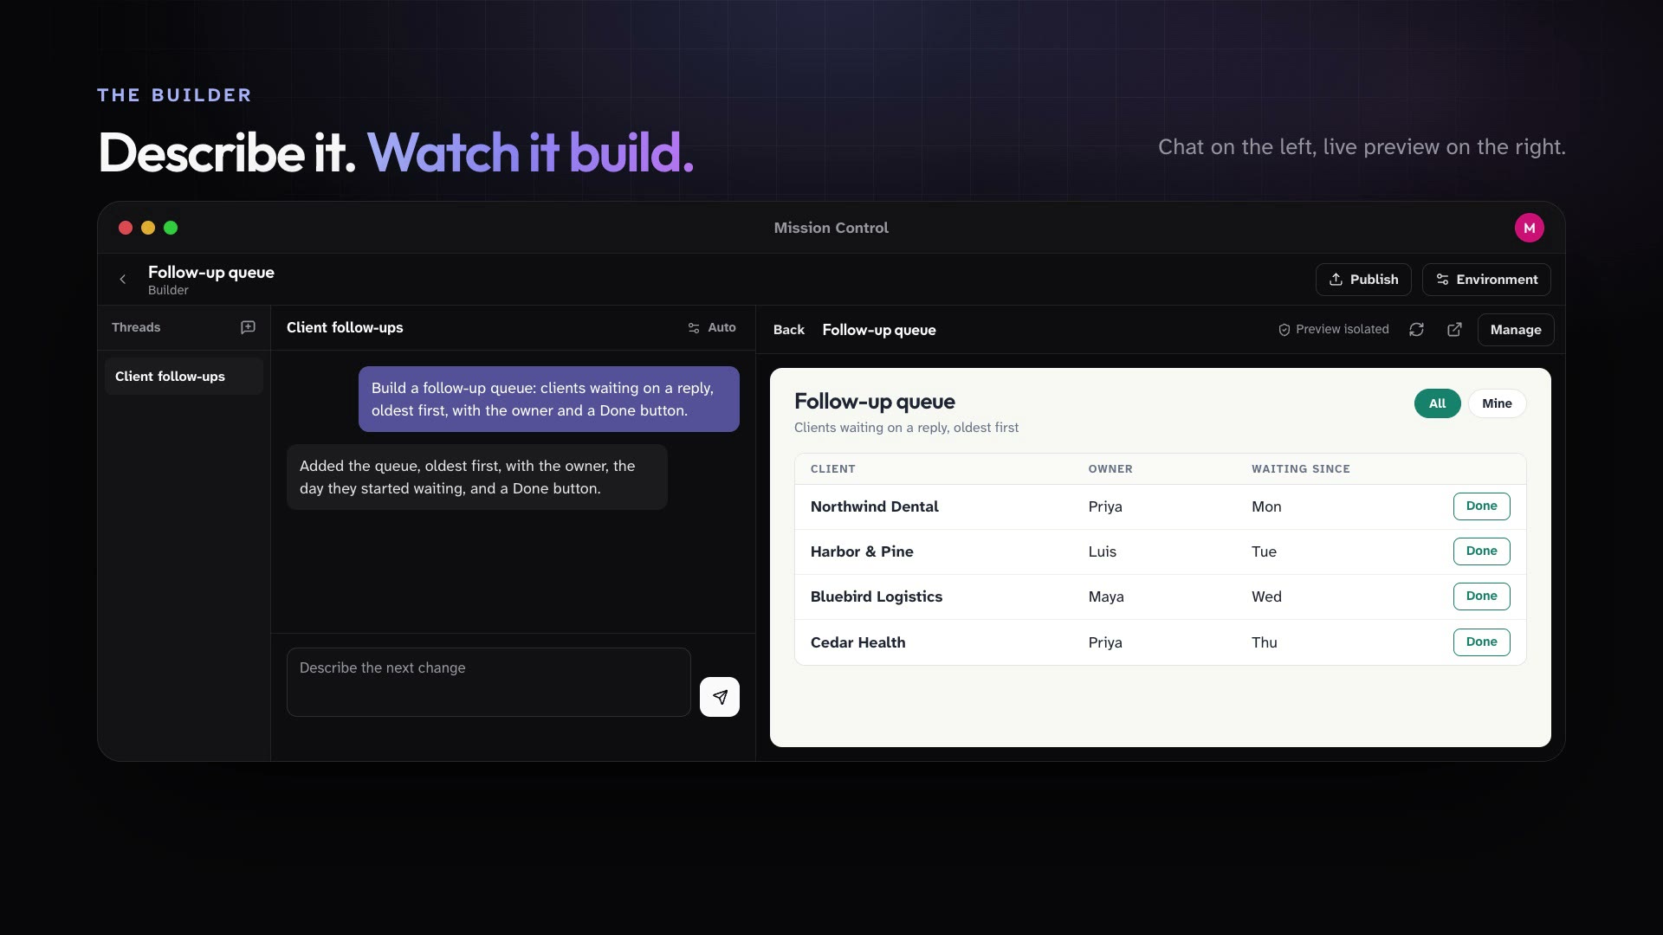Click the Publish button
This screenshot has width=1663, height=935.
click(x=1363, y=279)
